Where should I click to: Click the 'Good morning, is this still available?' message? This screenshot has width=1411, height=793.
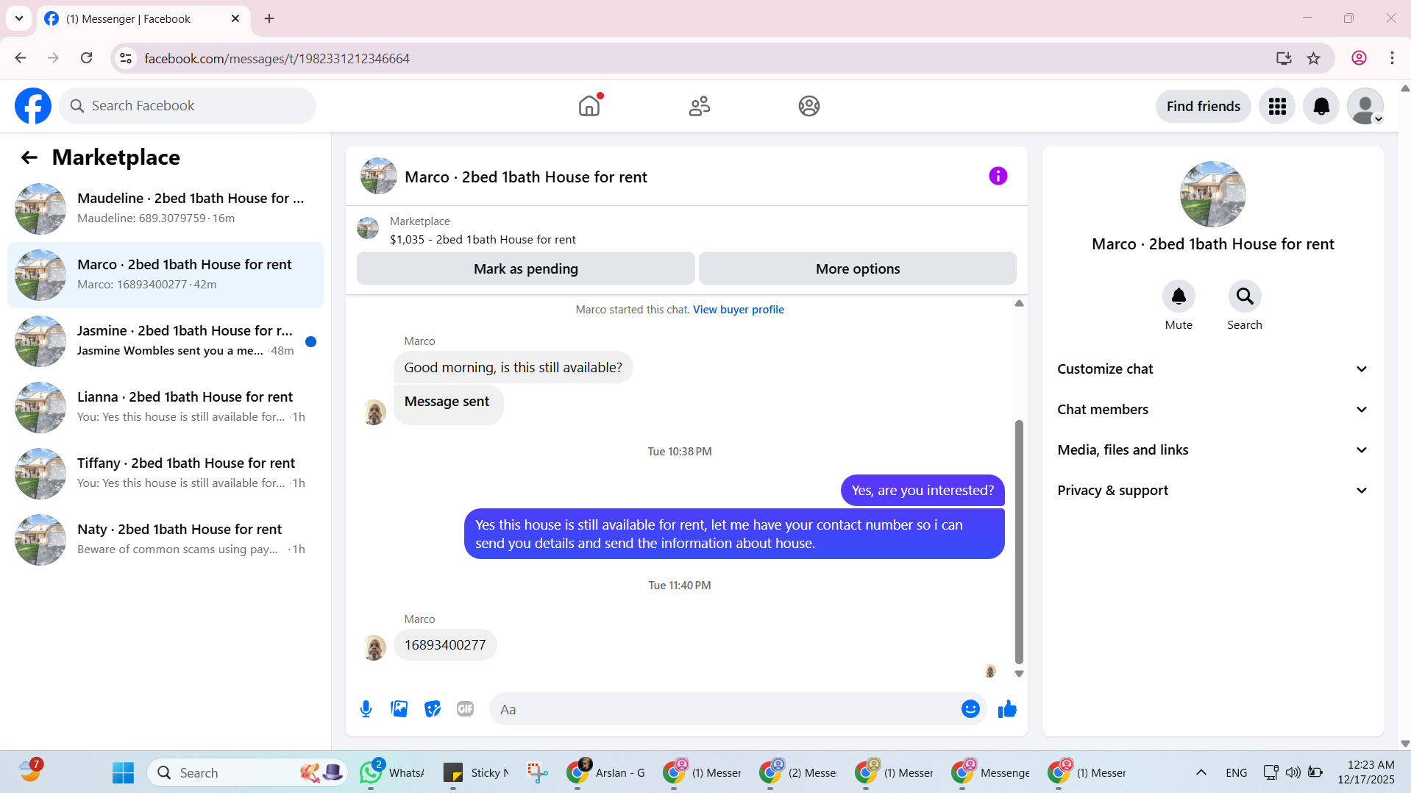(513, 367)
